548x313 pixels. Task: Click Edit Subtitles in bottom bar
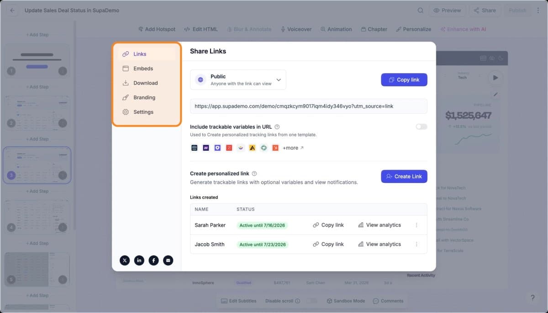click(238, 301)
